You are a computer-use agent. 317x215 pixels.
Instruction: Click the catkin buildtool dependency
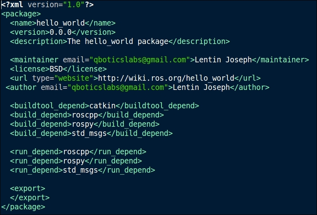[102, 106]
